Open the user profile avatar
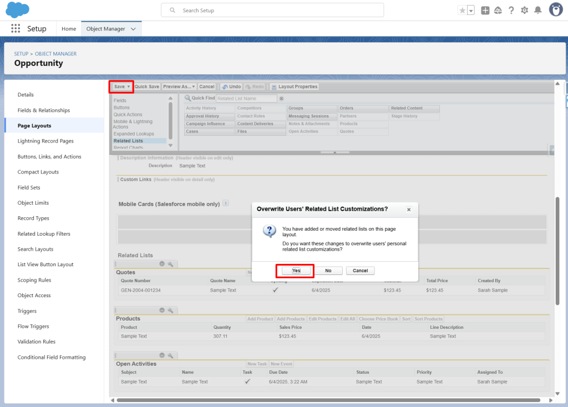Image resolution: width=568 pixels, height=407 pixels. (556, 10)
